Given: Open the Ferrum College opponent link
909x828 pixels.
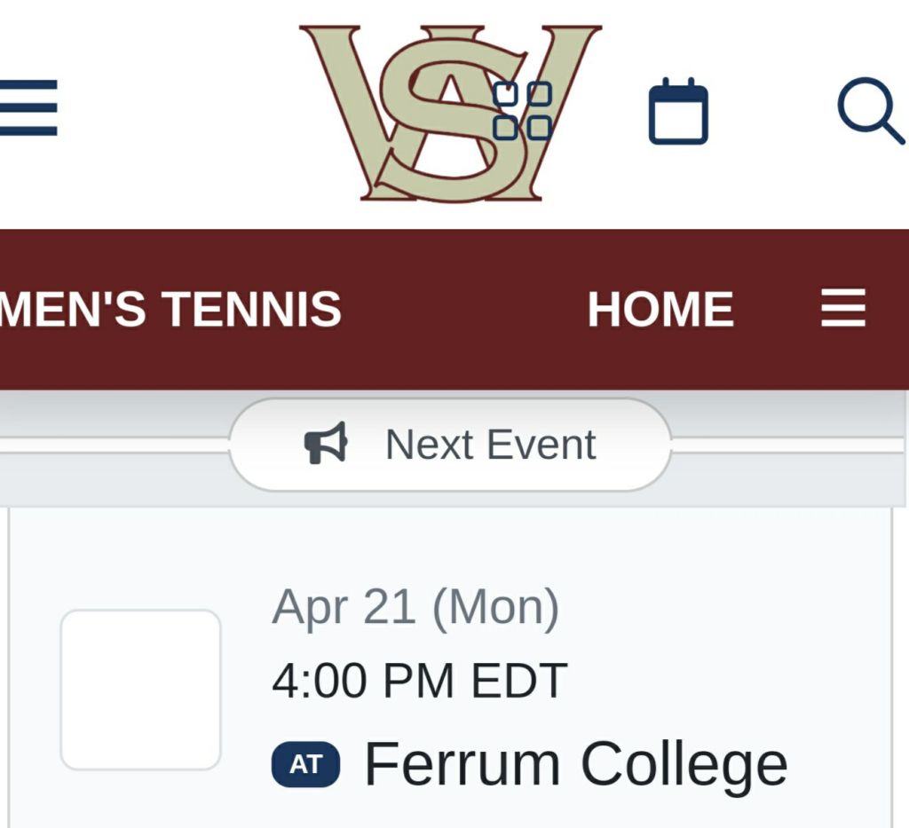Looking at the screenshot, I should pyautogui.click(x=575, y=764).
